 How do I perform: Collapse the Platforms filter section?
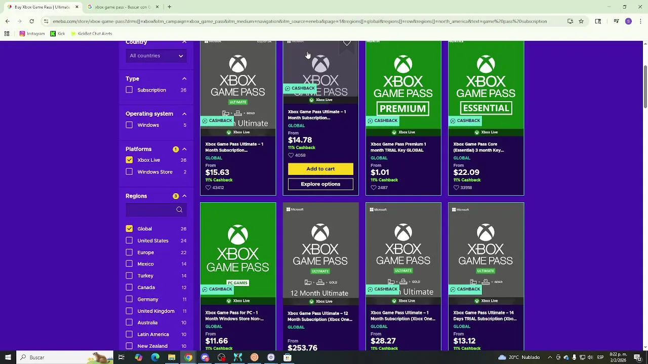pyautogui.click(x=184, y=149)
